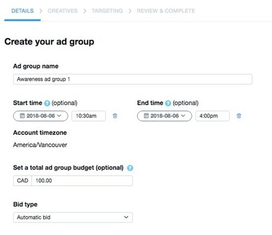Viewport: 272px width, 235px height.
Task: Open the start date 2018-08-06 dropdown
Action: 41,116
